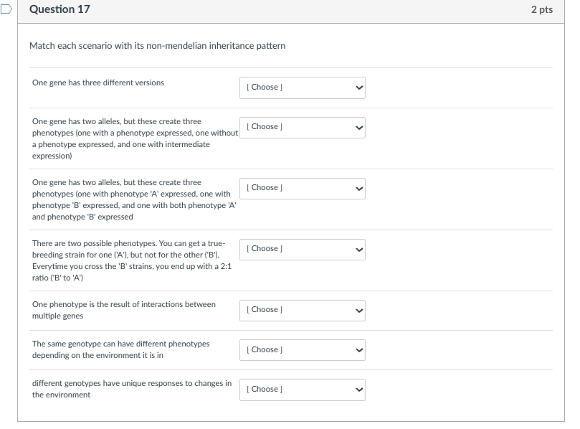The height and width of the screenshot is (429, 580).
Task: Click chevron arrow beside 'different genotypes have unique responses'
Action: click(359, 390)
